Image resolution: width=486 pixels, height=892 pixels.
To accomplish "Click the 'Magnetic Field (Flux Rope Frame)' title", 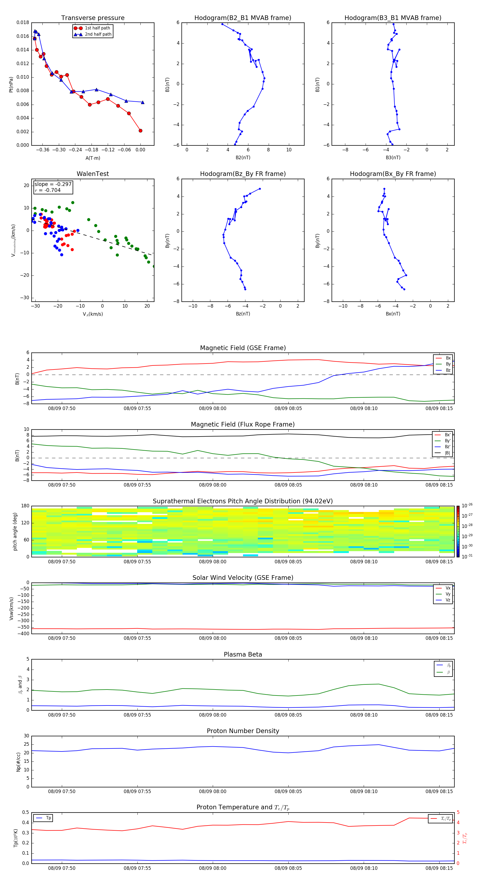I will (243, 425).
